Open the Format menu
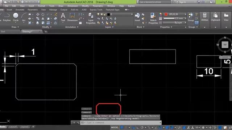This screenshot has height=130, width=232. pos(41,6)
